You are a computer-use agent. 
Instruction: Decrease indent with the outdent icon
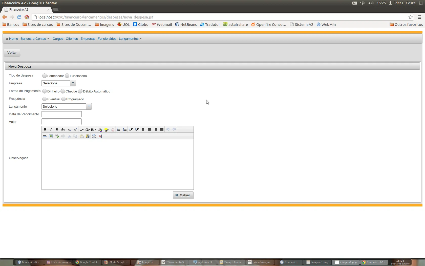point(131,129)
